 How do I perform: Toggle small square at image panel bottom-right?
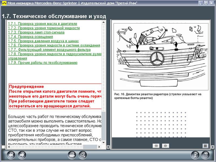[x=213, y=147]
